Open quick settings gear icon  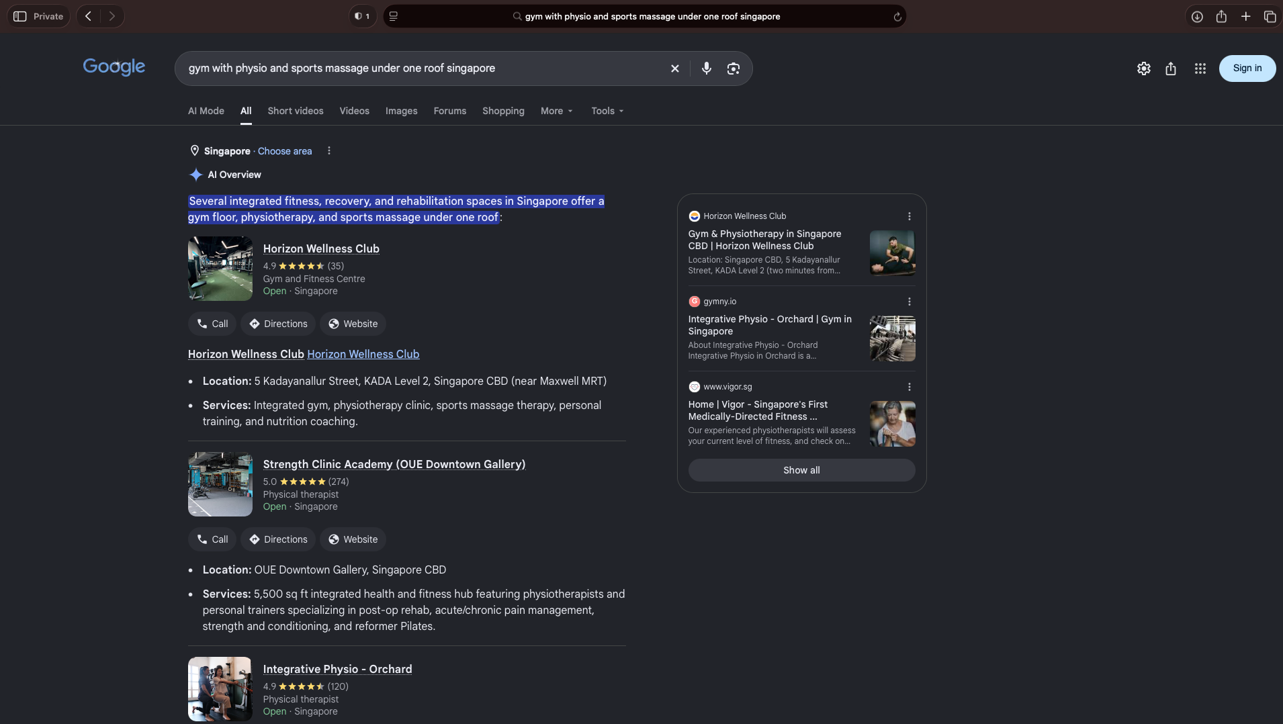[1143, 69]
